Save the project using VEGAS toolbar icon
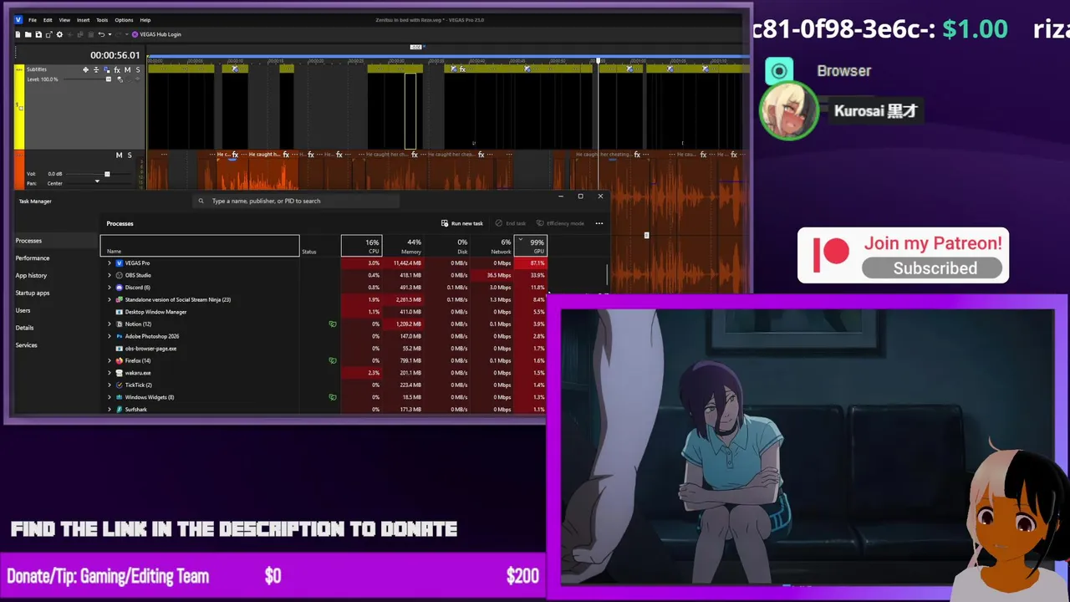1070x602 pixels. click(x=38, y=34)
